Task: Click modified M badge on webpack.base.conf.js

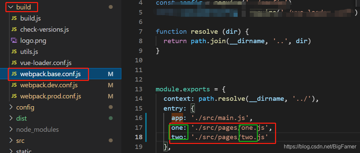Action: tap(111, 74)
